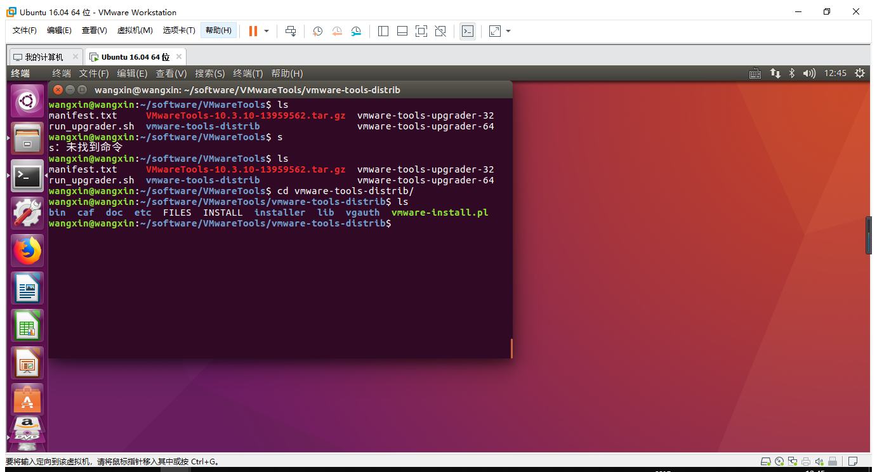Open the Amazon icon in the launcher

click(27, 424)
